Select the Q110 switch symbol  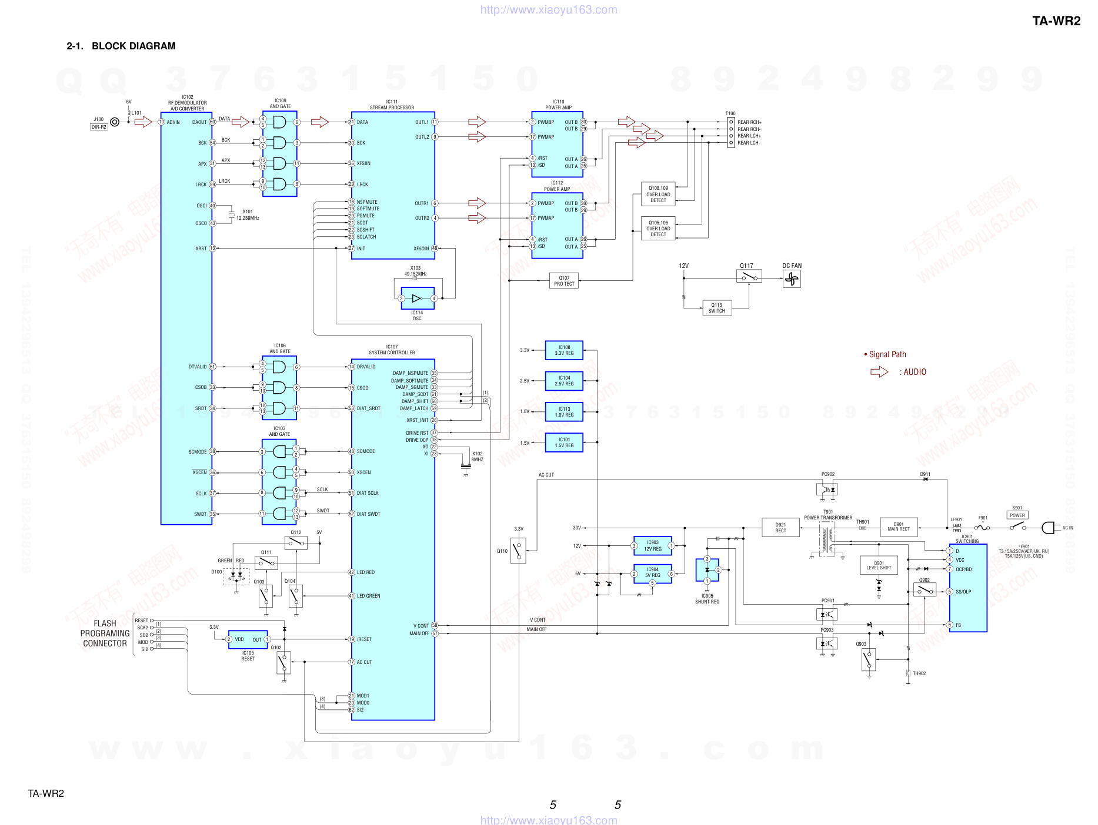(x=518, y=551)
